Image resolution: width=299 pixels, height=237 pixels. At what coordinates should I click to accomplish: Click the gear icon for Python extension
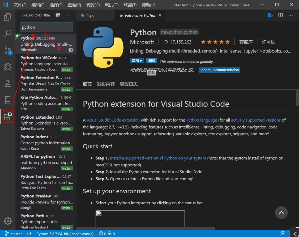71,50
